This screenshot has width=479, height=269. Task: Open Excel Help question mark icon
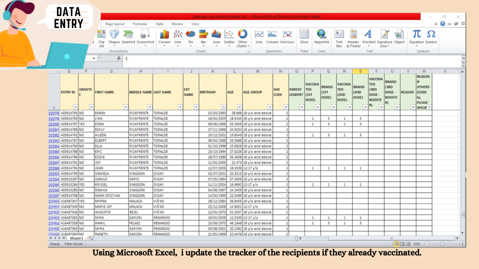point(443,24)
